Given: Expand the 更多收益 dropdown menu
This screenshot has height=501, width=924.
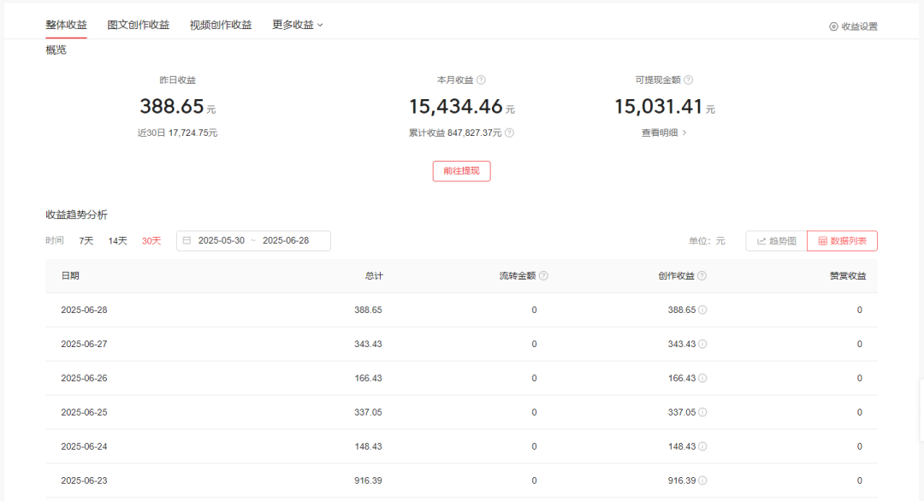Looking at the screenshot, I should pos(298,25).
